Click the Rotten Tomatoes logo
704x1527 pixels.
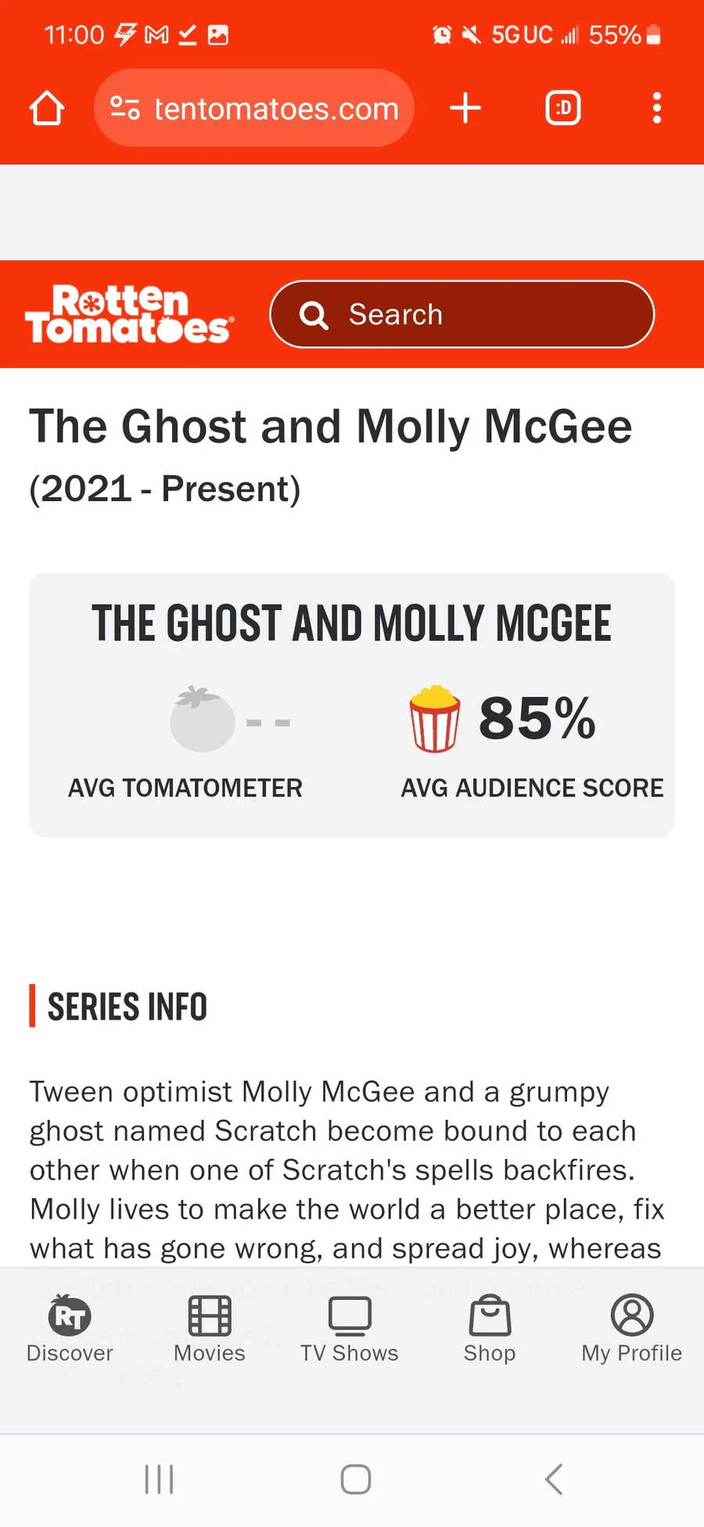coord(129,314)
